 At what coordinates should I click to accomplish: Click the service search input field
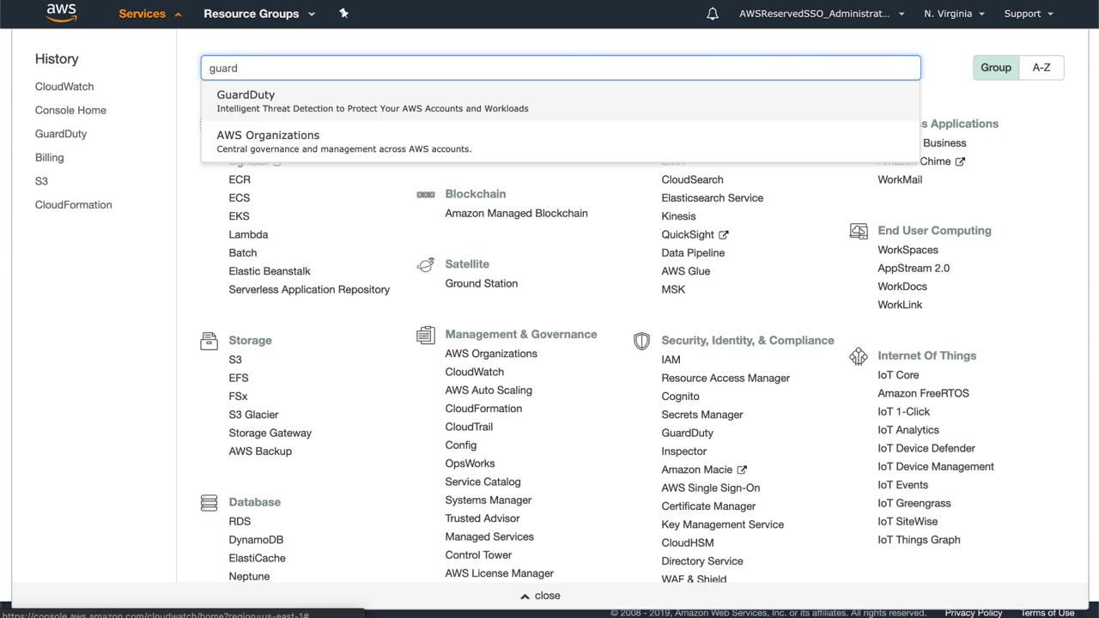[560, 68]
